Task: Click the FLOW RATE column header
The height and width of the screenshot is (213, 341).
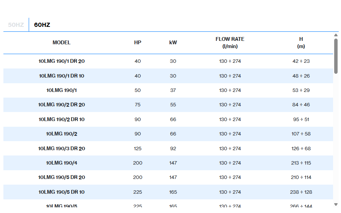Action: pyautogui.click(x=230, y=43)
